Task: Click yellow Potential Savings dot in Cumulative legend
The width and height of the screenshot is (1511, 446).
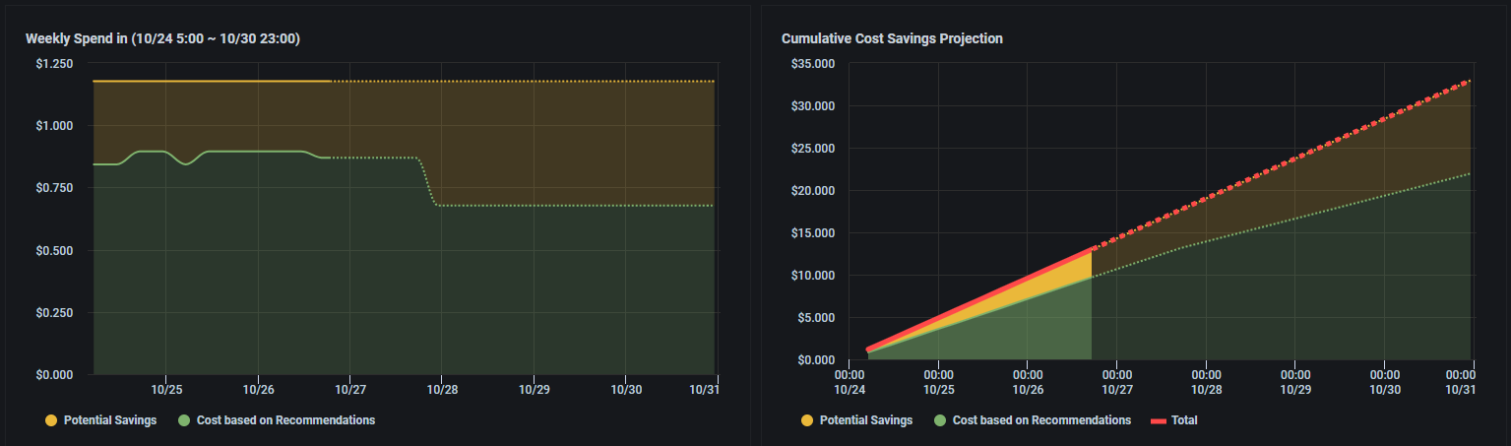Action: pyautogui.click(x=807, y=420)
